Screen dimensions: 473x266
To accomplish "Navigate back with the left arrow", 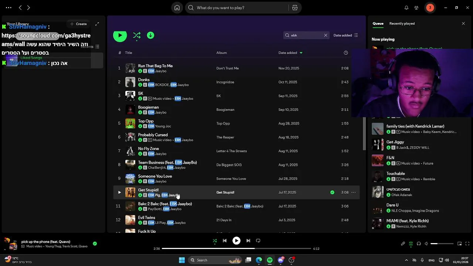I will pos(20,8).
